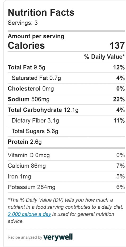Click the Dietary Fiber 3.1g row
Screen dimensions: 126x247
(x=66, y=121)
